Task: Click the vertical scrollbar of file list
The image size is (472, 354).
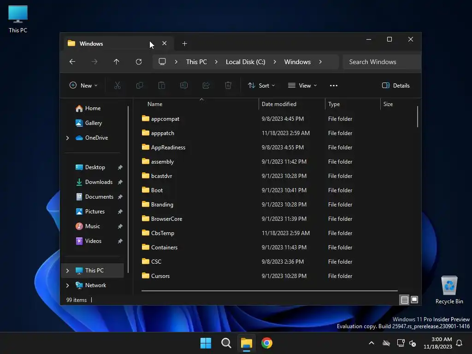Action: pos(418,117)
